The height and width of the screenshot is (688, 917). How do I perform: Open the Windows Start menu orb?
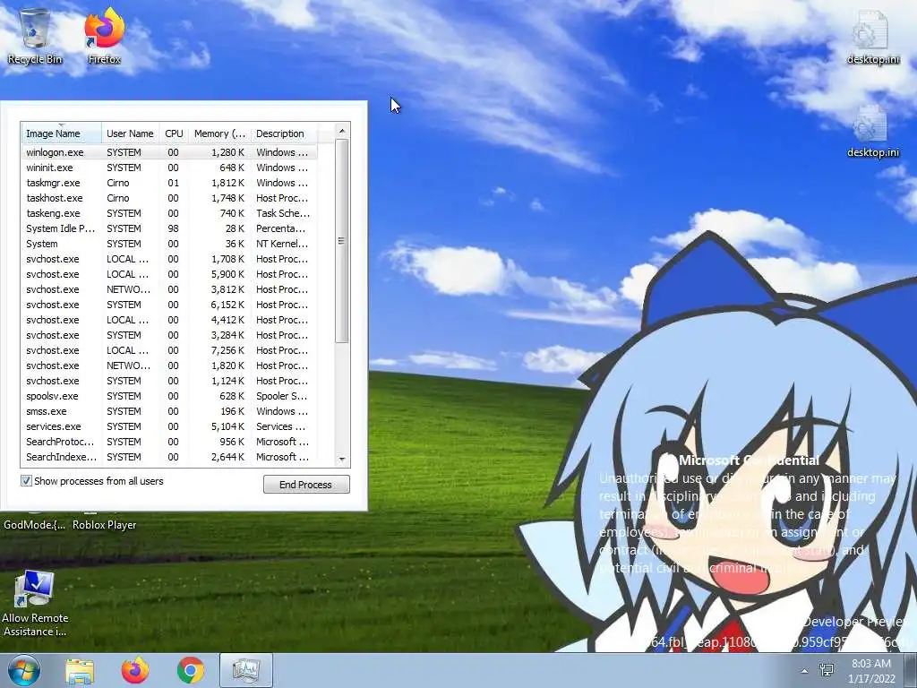pos(23,670)
